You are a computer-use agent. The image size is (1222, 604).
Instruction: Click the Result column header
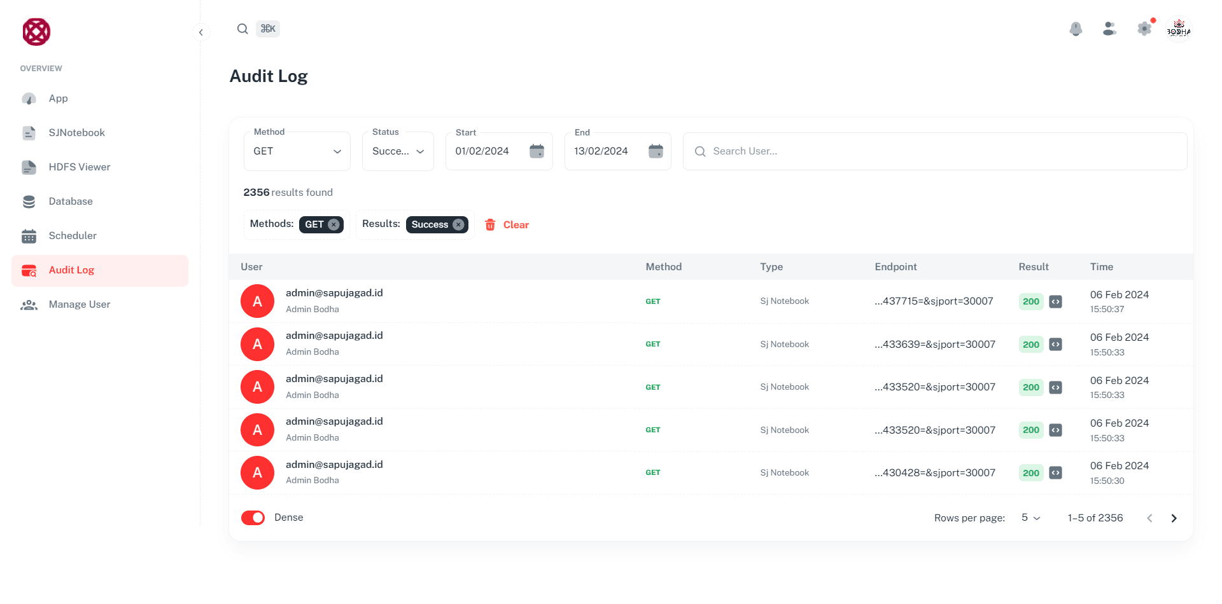[x=1034, y=267]
